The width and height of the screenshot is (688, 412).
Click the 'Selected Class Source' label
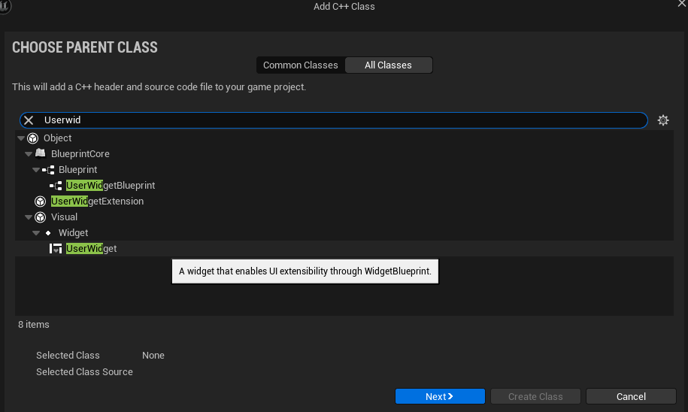[84, 372]
